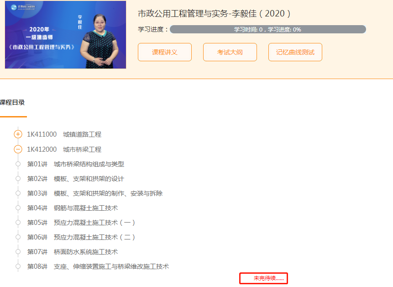Open the 课程讲义 button
The image size is (393, 287).
pos(164,52)
